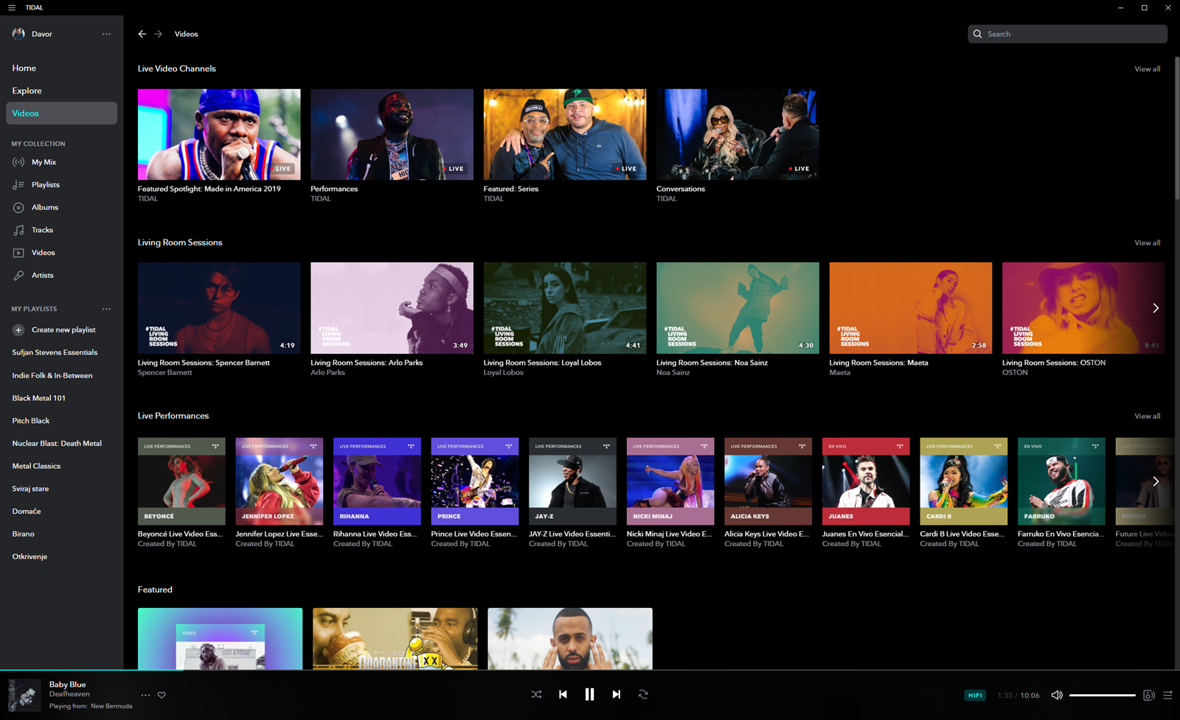Skip to the previous track
This screenshot has width=1180, height=720.
[x=563, y=694]
